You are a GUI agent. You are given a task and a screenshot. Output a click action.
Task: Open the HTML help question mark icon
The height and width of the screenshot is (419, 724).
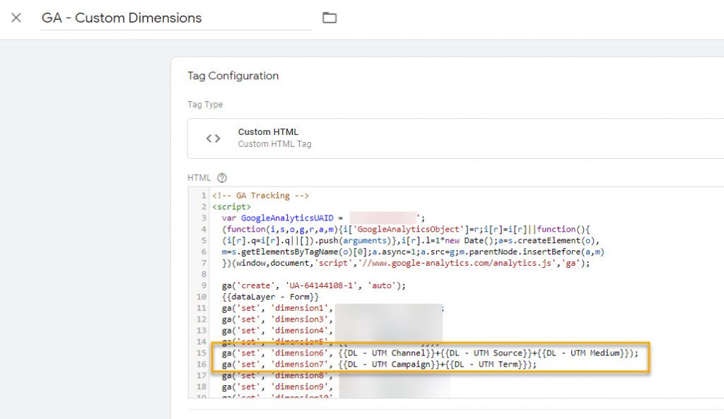(222, 177)
